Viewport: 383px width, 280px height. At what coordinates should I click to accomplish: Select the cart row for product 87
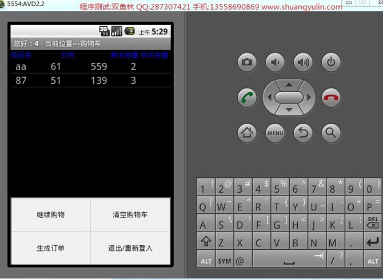(x=91, y=80)
